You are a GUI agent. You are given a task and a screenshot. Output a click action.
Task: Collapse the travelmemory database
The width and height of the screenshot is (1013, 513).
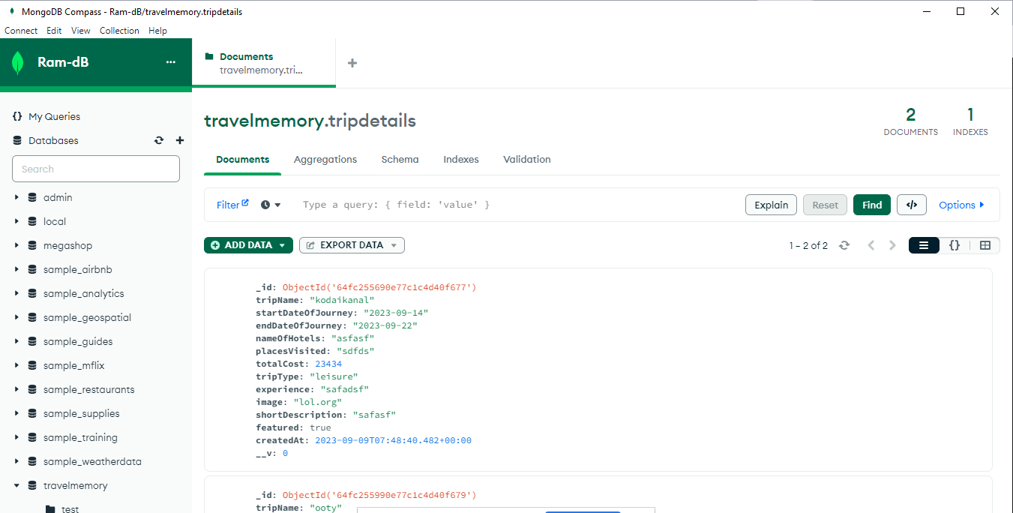click(16, 485)
